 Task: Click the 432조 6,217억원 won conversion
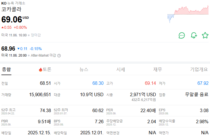(x=144, y=100)
